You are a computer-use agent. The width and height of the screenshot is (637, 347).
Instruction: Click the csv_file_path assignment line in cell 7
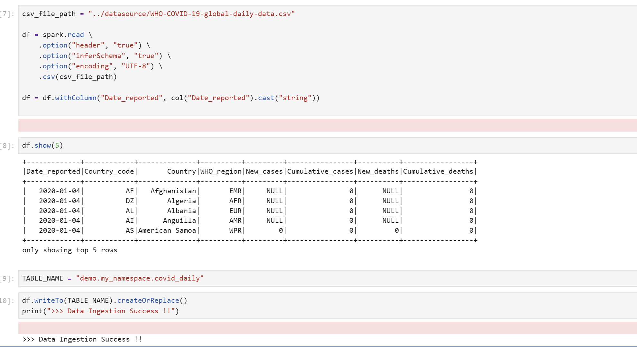click(158, 14)
